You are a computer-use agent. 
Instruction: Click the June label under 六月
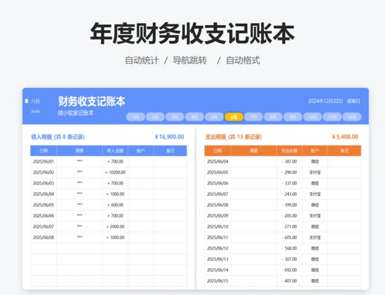35,111
